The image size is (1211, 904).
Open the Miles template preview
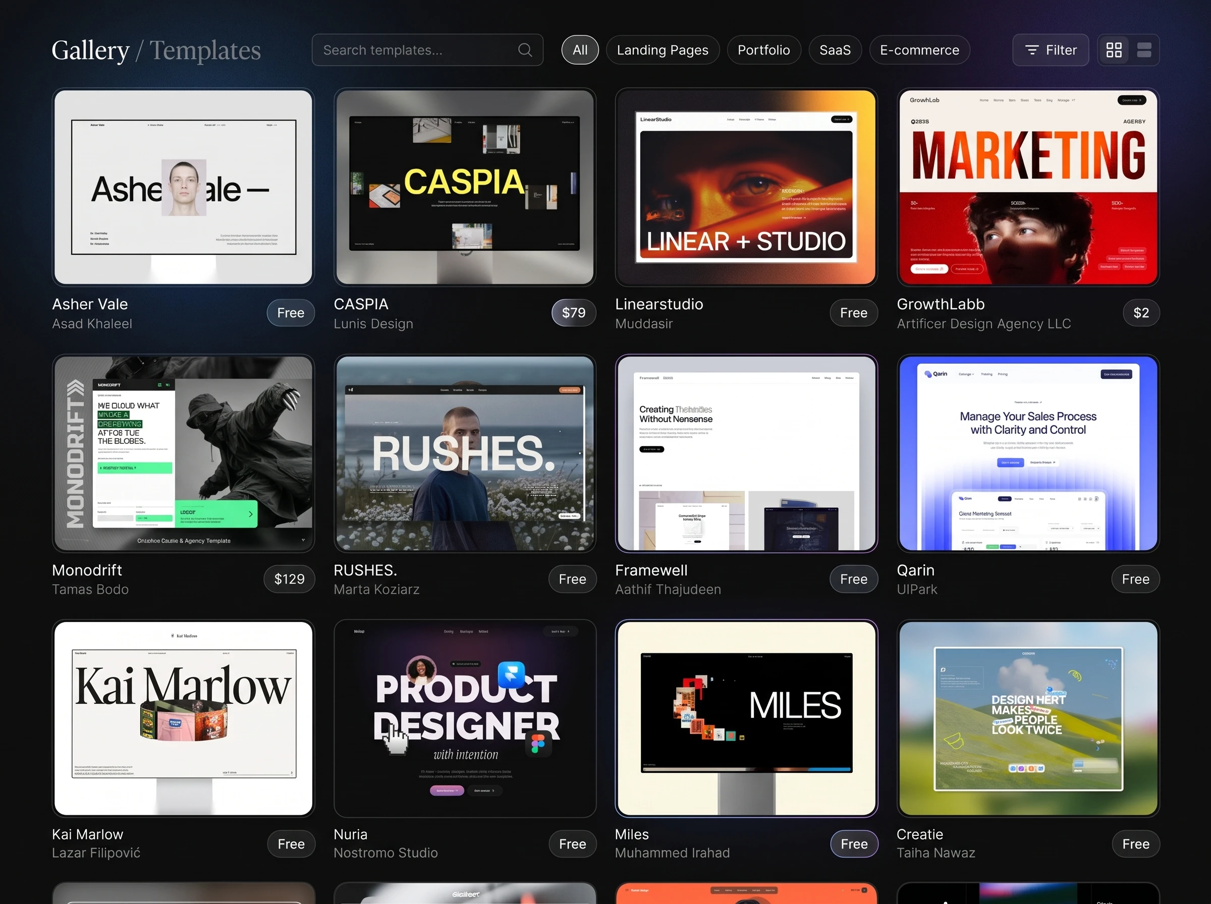[x=746, y=718]
